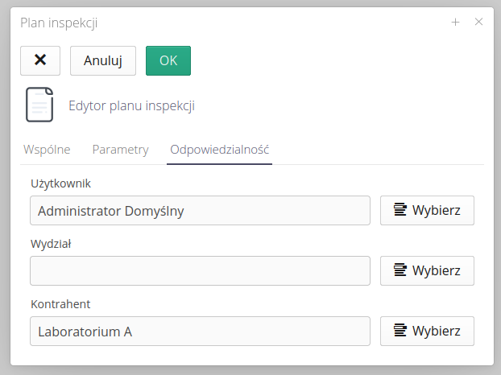Close the Plan inspekcji dialog via header ×

click(478, 23)
